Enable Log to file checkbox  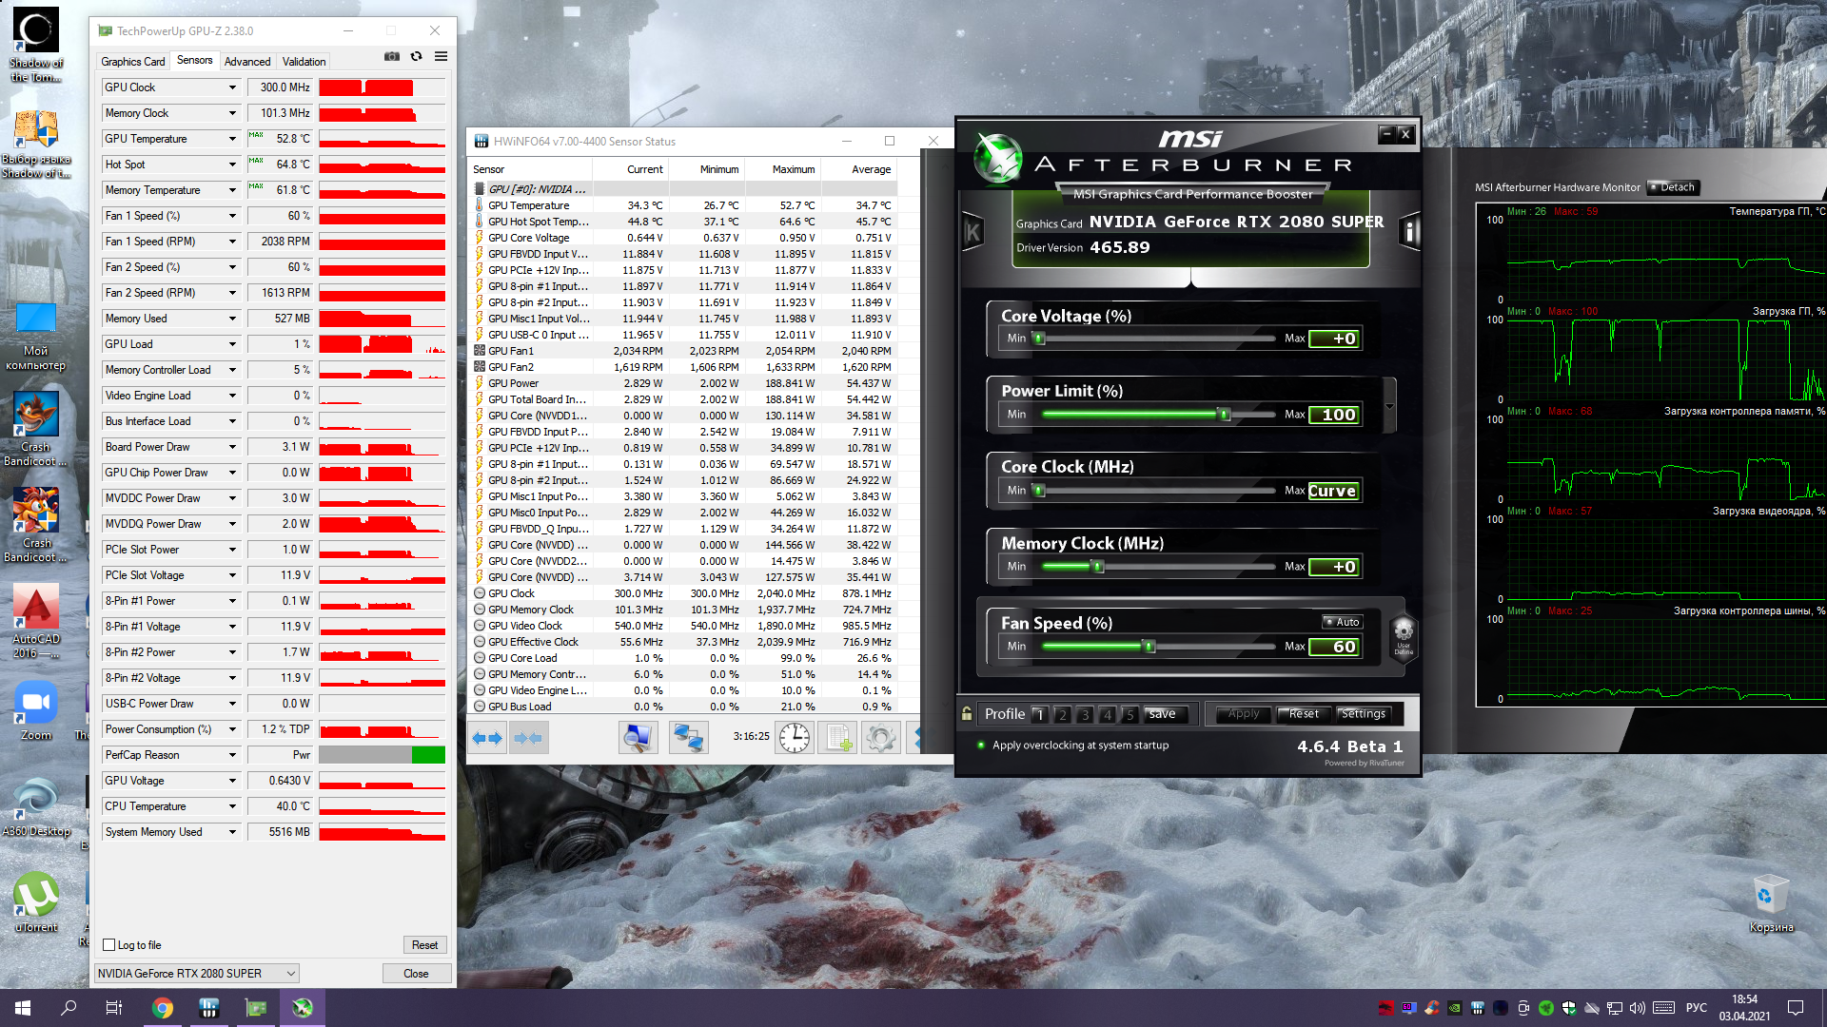[x=109, y=945]
